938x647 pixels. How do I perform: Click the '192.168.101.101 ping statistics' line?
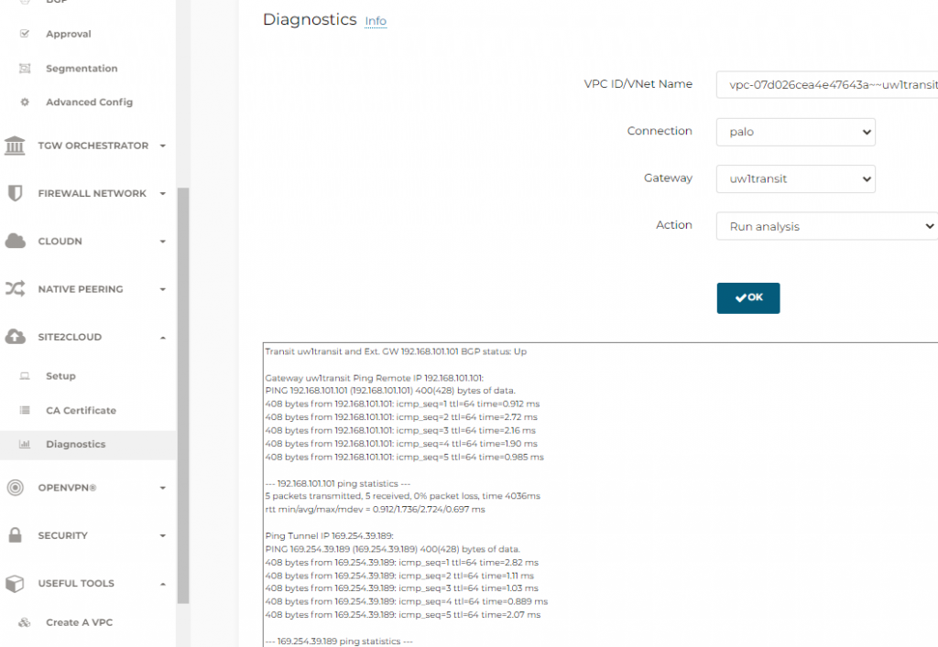tap(337, 483)
